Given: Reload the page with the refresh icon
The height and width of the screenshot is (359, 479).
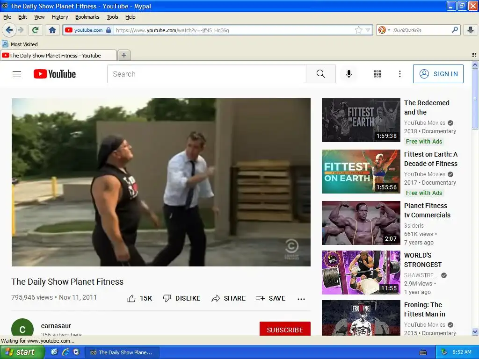Looking at the screenshot, I should 36,30.
